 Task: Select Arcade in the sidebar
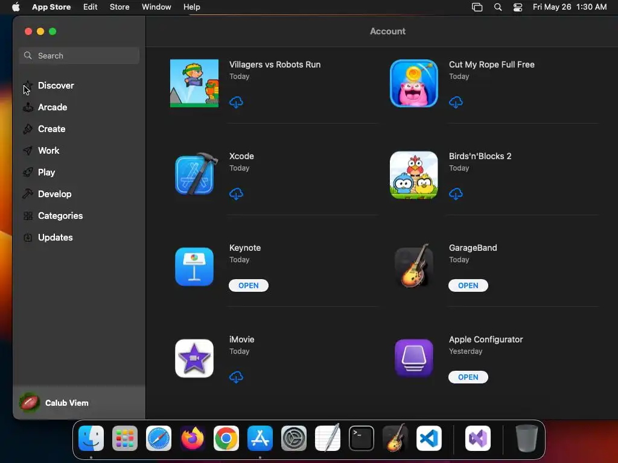(x=79, y=107)
